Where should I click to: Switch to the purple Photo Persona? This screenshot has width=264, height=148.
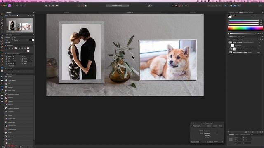coord(9,5)
